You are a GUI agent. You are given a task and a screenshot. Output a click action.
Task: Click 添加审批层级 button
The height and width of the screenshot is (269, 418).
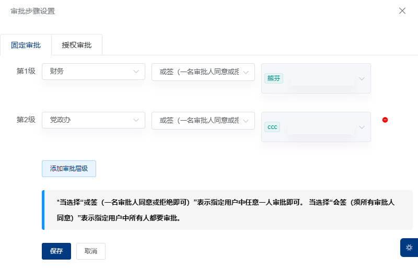69,169
